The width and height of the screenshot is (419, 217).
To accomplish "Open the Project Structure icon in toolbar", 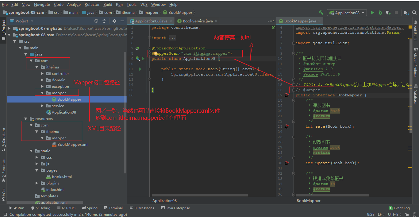I will (406, 13).
